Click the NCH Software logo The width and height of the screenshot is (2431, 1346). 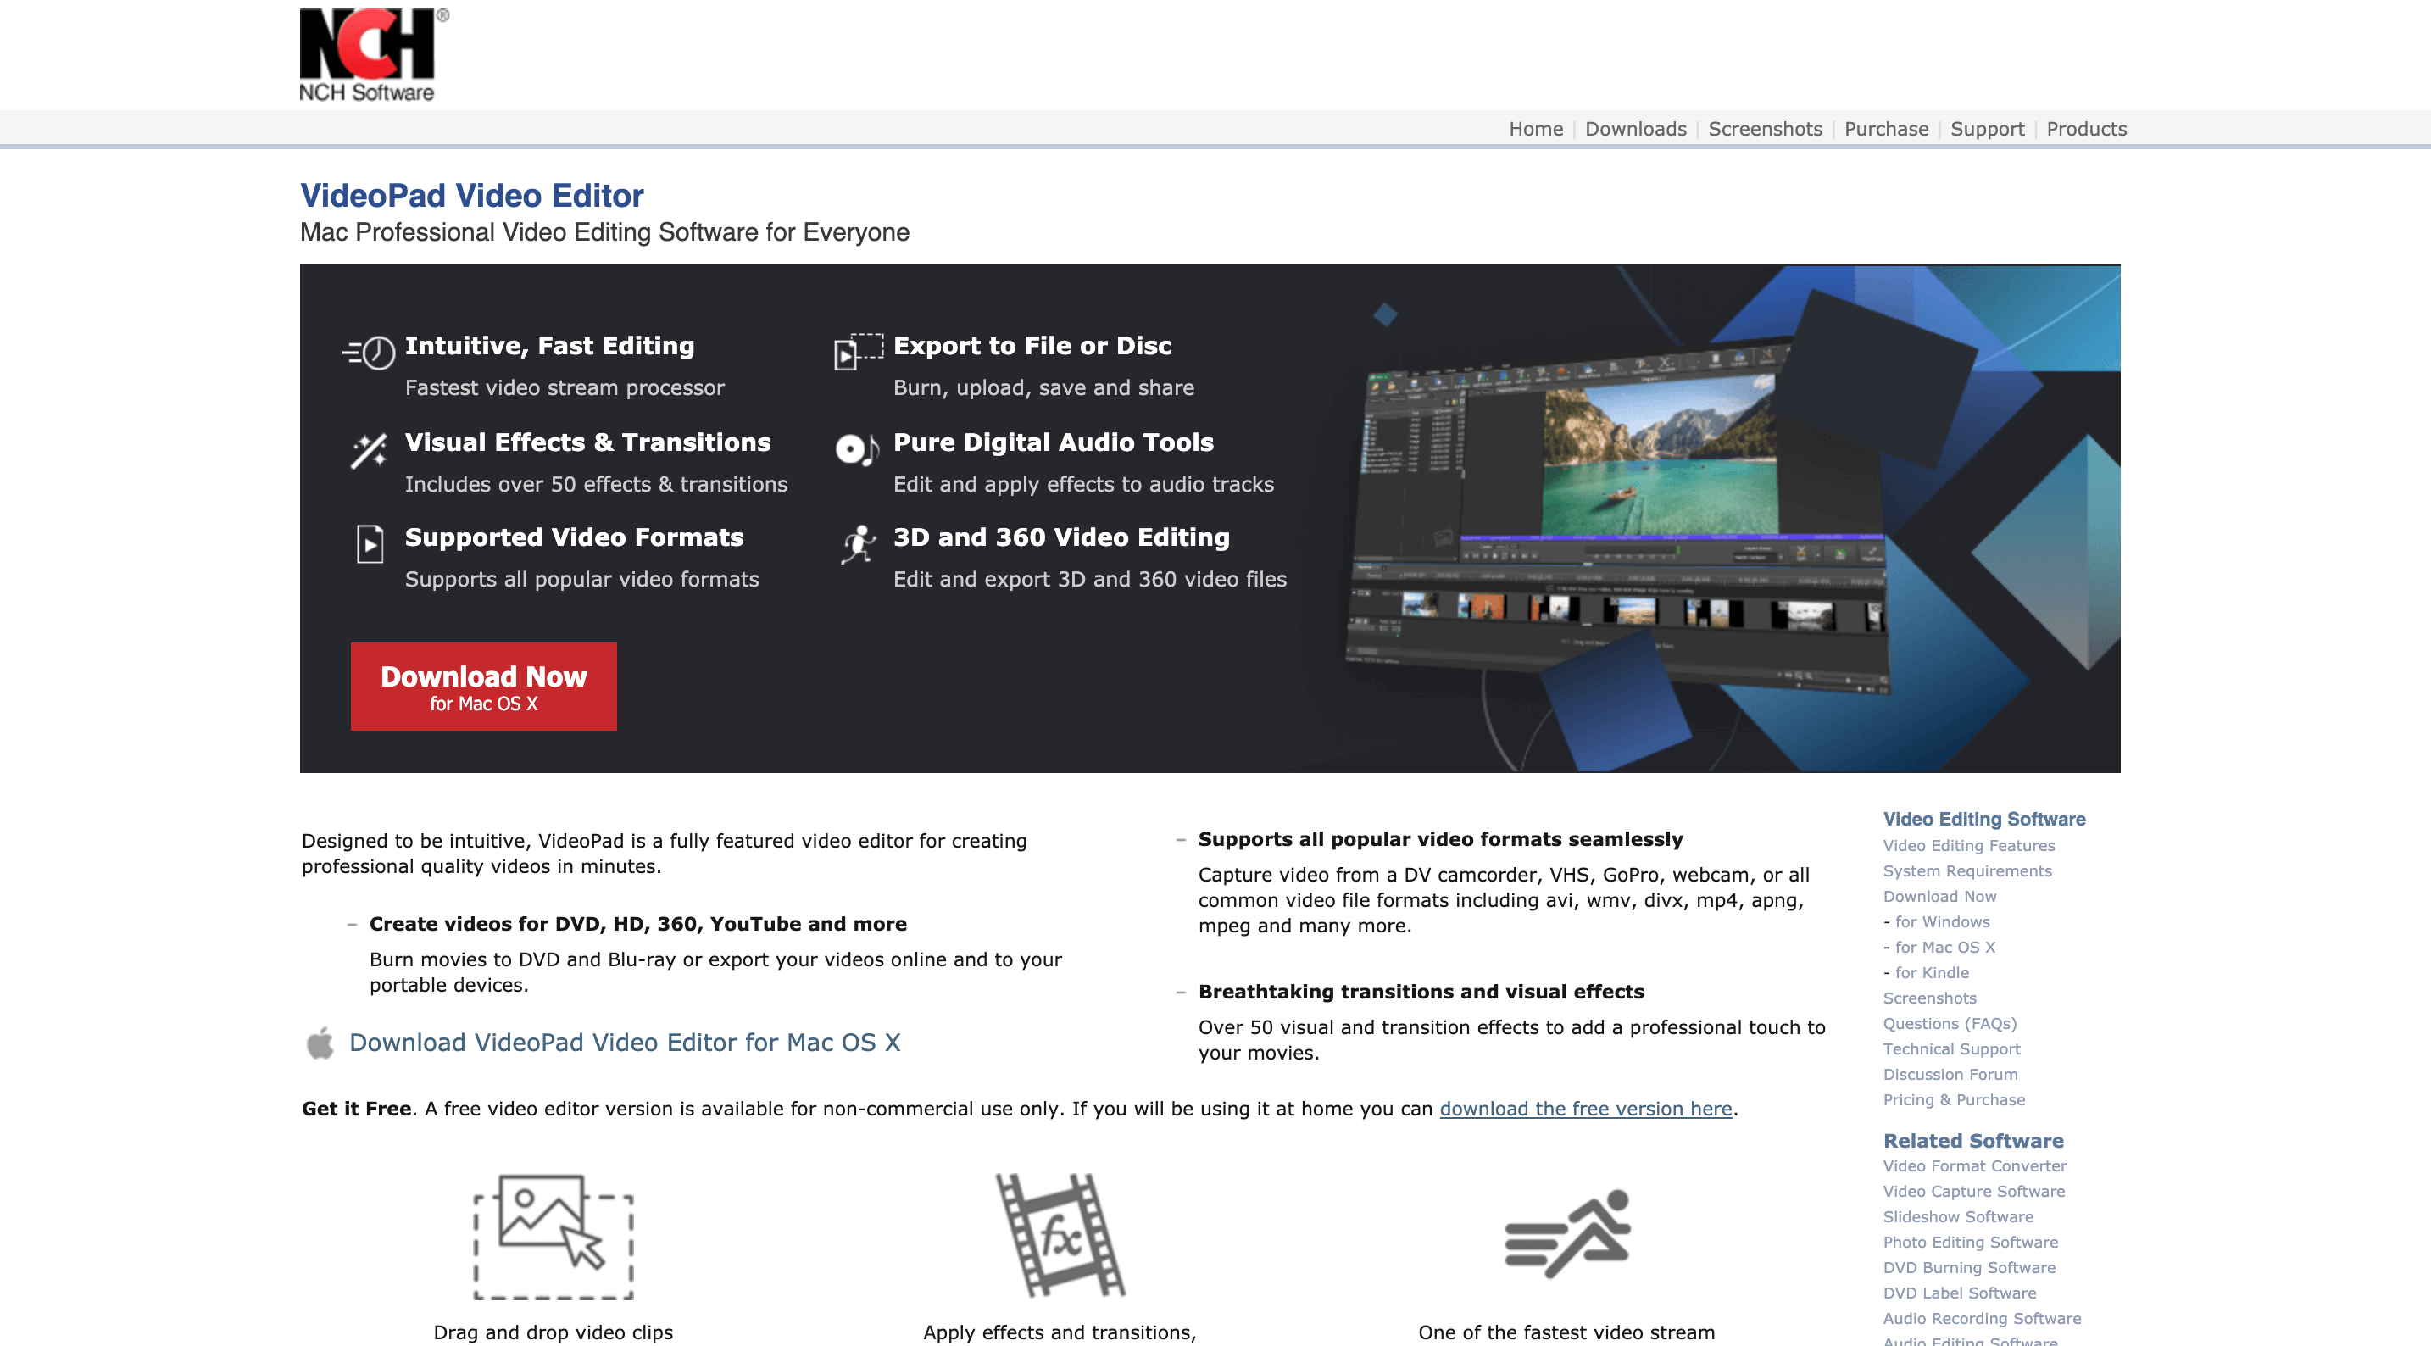[x=374, y=55]
